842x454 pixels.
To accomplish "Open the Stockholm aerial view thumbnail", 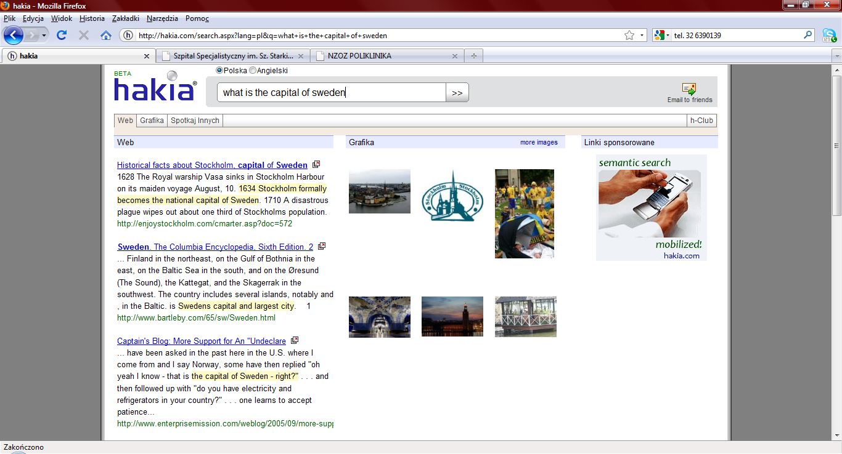I will [x=380, y=191].
